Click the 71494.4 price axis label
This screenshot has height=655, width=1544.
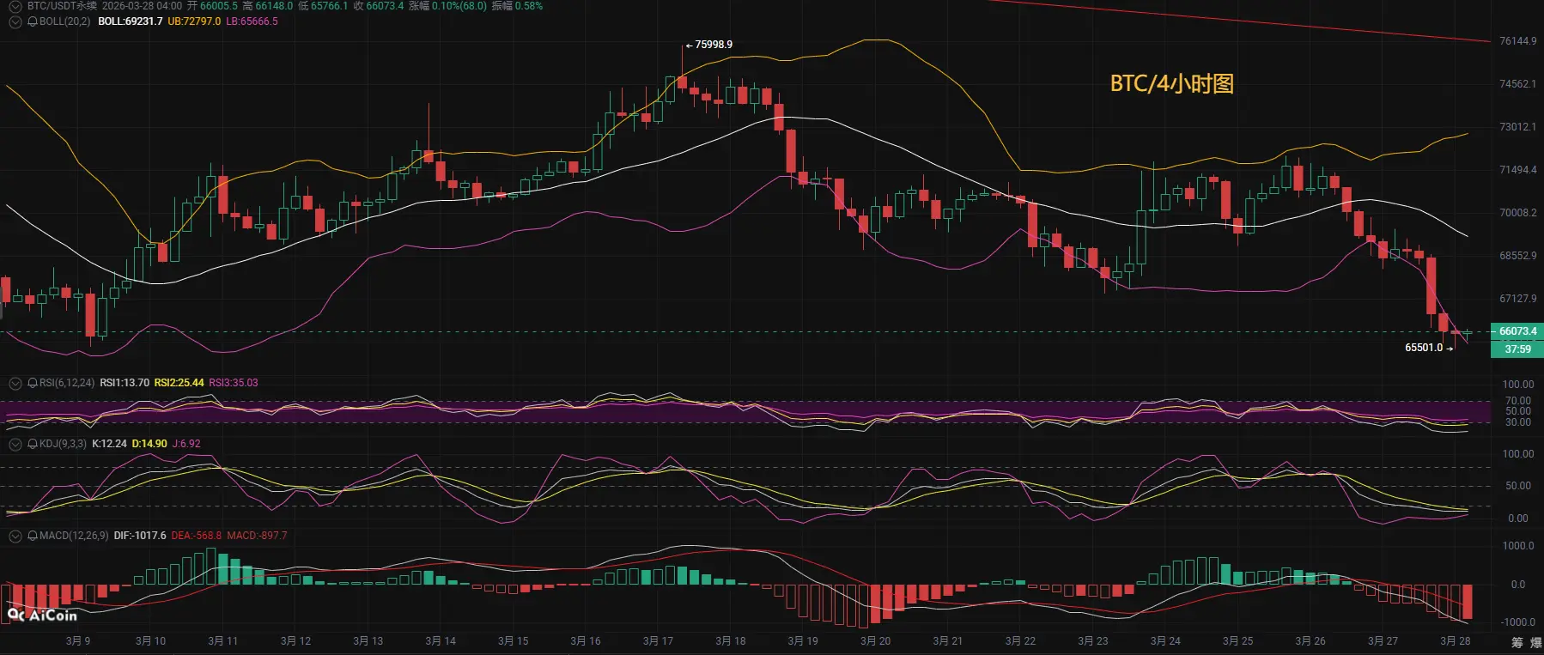point(1518,170)
